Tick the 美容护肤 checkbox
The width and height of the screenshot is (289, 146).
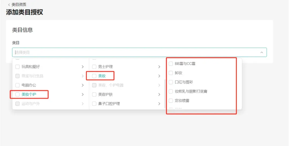tap(94, 94)
